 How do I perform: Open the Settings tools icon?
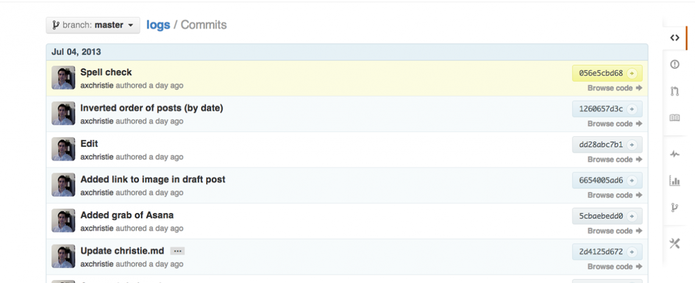click(x=674, y=243)
